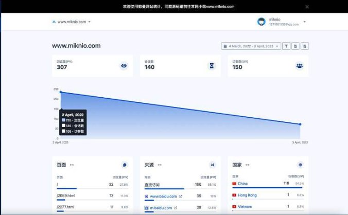Click the filter funnel icon
Viewport: 348px width, 215px height.
(287, 46)
